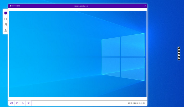Start video recording from the floating widget
The width and height of the screenshot is (184, 107).
[179, 53]
